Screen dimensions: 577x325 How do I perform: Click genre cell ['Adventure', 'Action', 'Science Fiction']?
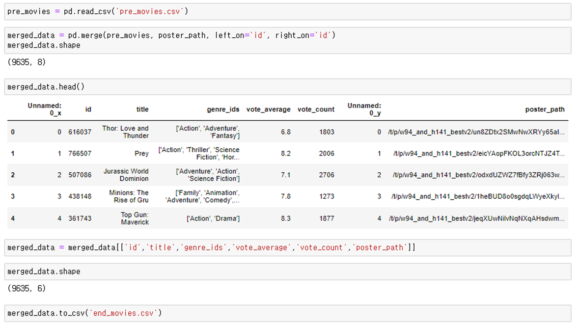[x=208, y=175]
